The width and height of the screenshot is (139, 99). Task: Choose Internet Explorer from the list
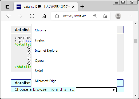(x=74, y=51)
